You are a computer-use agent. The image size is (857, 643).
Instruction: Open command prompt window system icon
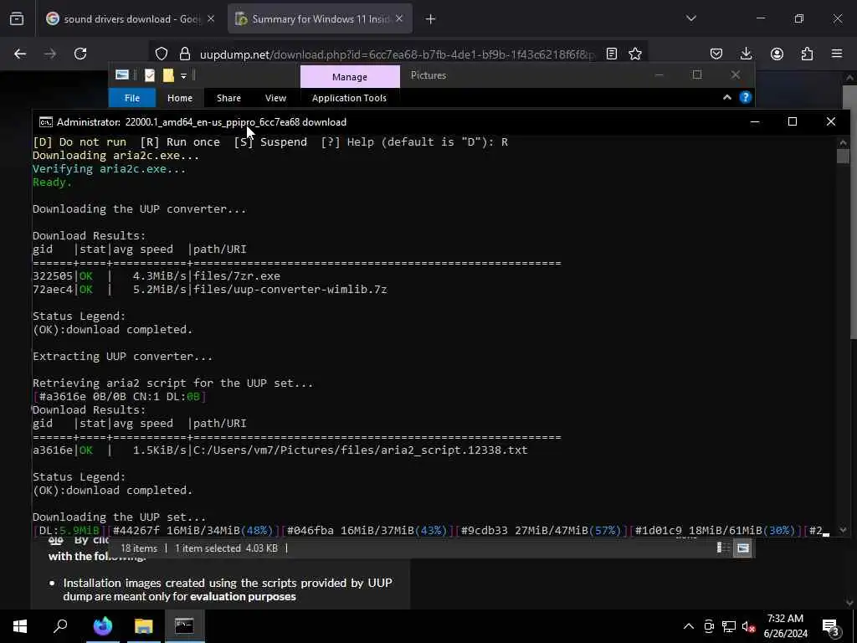(46, 122)
